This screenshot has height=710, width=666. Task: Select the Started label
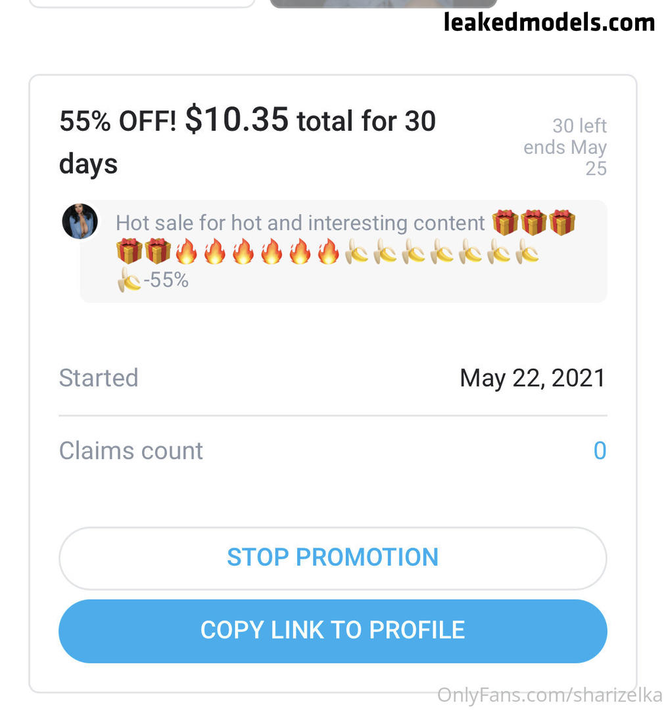coord(99,378)
